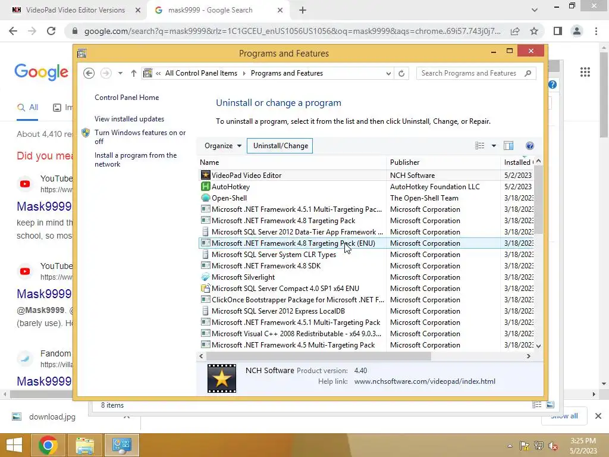609x457 pixels.
Task: Sort by the Name column header
Action: (x=291, y=162)
